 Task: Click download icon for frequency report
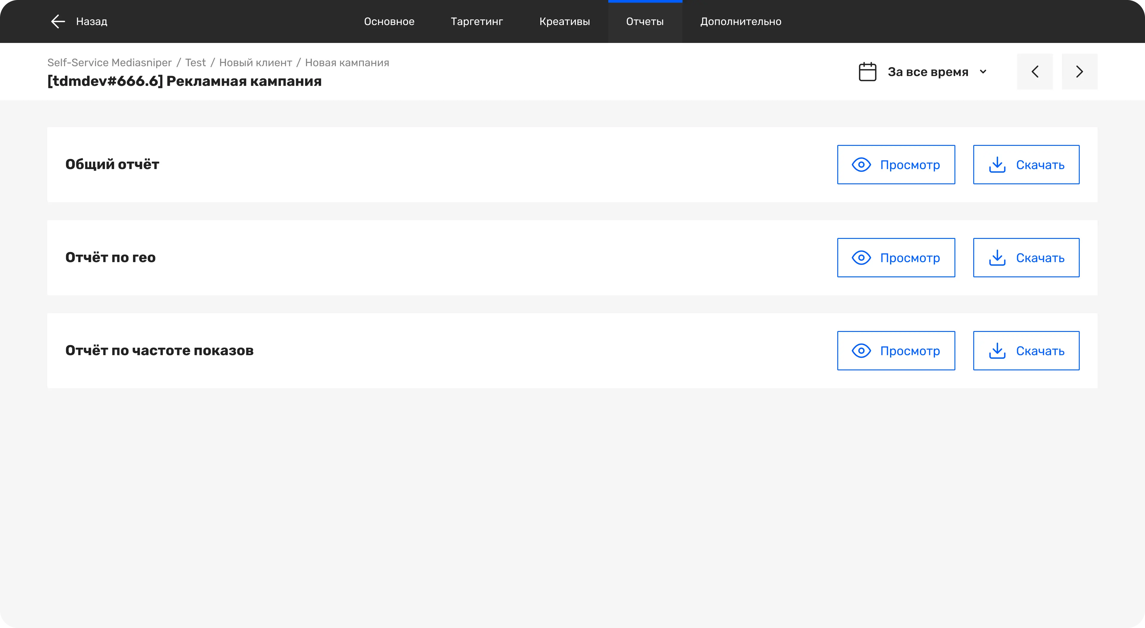point(997,351)
